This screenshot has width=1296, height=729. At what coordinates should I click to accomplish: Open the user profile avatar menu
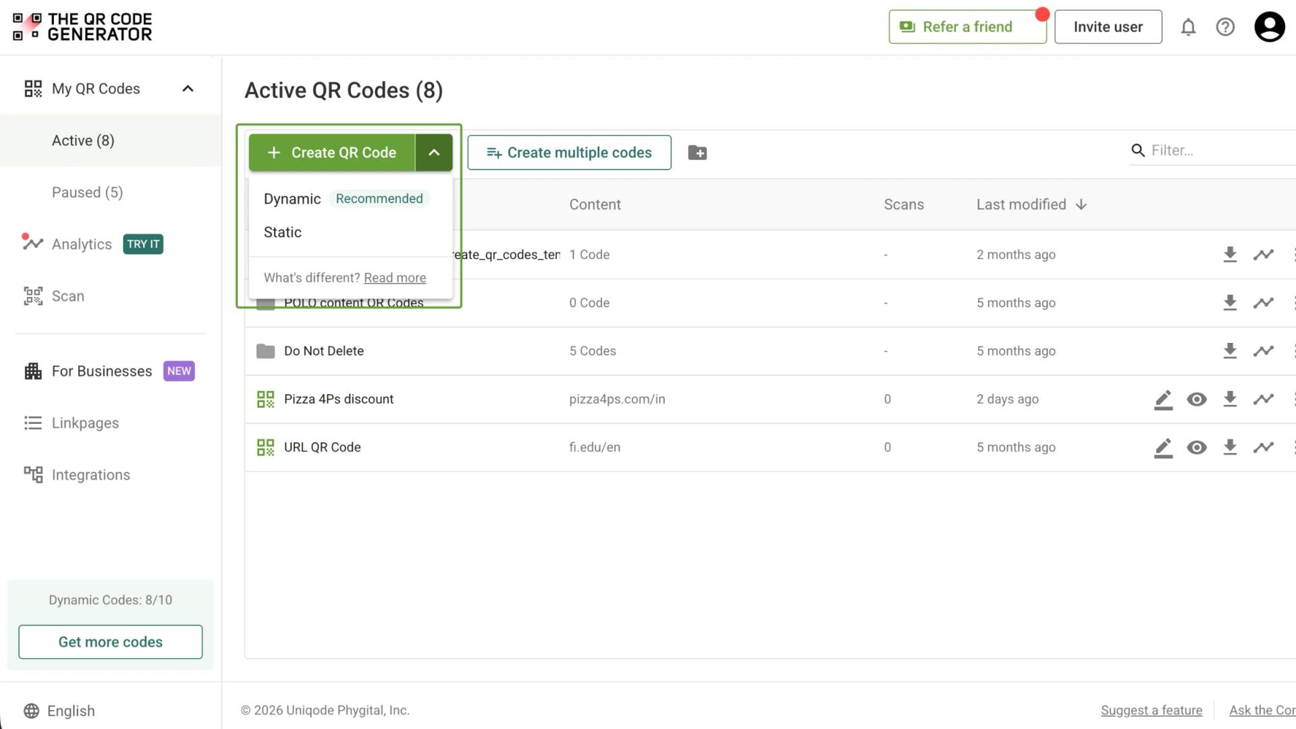pyautogui.click(x=1269, y=27)
